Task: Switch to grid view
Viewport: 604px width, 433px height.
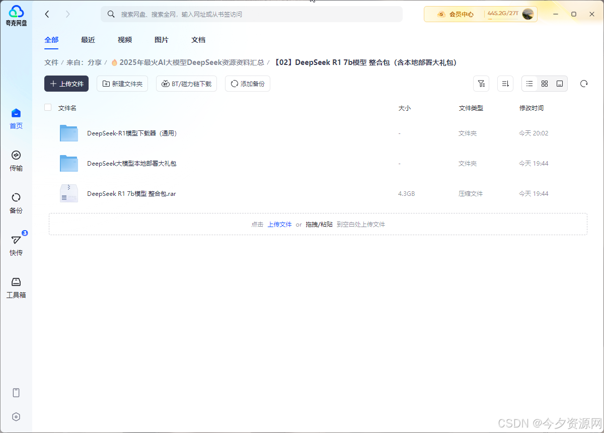Action: [x=545, y=84]
